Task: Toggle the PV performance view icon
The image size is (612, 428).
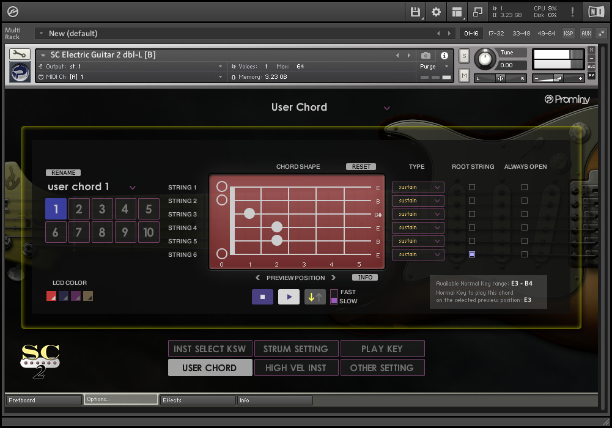Action: click(592, 75)
